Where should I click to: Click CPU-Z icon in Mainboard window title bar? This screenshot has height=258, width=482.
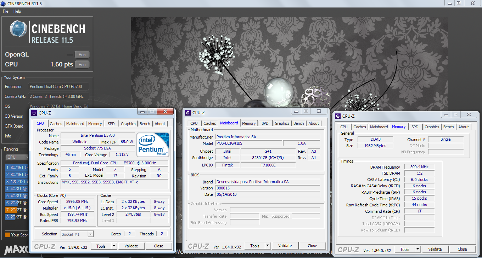point(188,113)
